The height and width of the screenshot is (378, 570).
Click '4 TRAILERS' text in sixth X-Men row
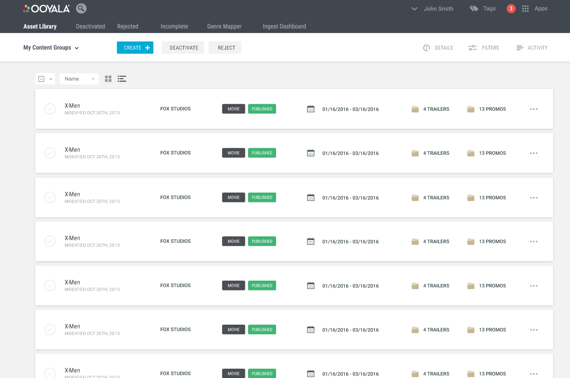(436, 330)
